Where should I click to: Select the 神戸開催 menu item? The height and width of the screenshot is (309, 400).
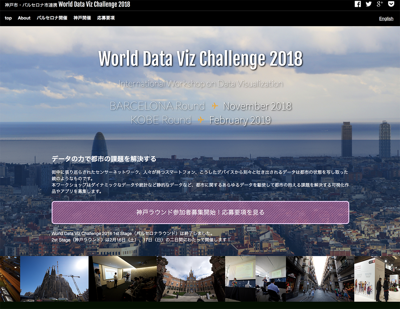(x=82, y=18)
